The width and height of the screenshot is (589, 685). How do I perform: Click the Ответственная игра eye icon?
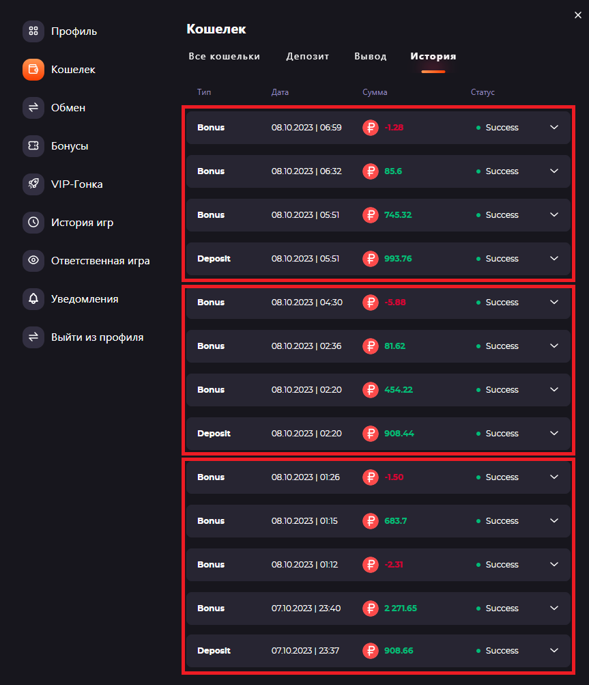pyautogui.click(x=33, y=261)
